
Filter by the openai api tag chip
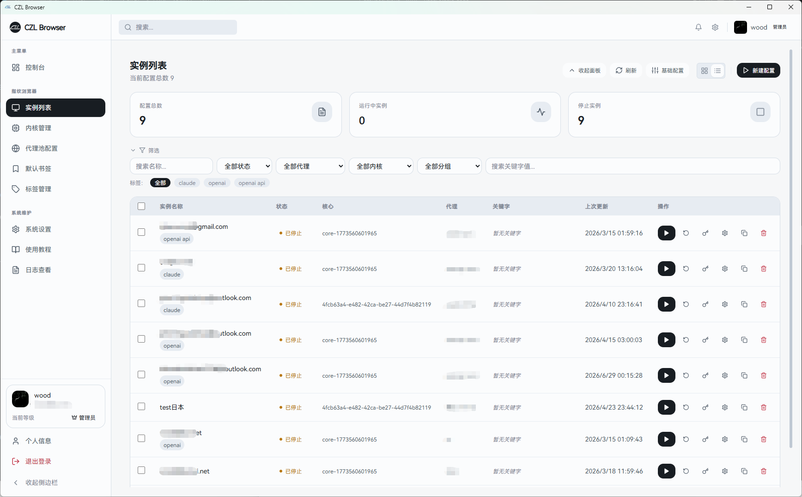252,183
